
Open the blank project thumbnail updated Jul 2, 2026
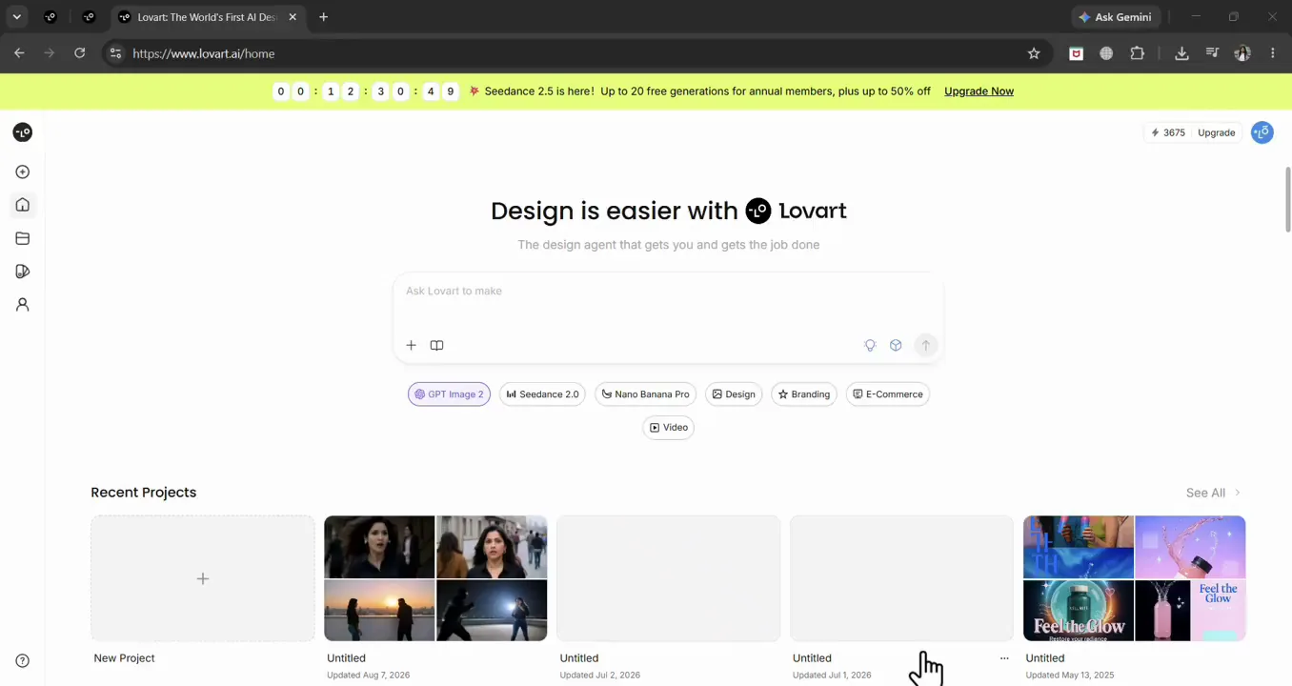coord(668,578)
